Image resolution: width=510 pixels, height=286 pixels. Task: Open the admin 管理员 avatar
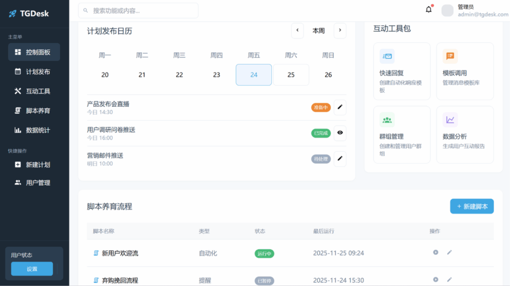tap(447, 10)
